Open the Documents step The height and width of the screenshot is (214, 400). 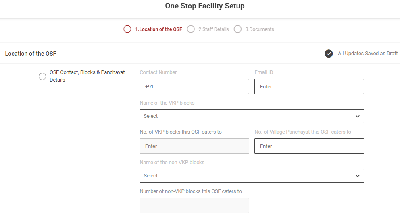pos(259,29)
